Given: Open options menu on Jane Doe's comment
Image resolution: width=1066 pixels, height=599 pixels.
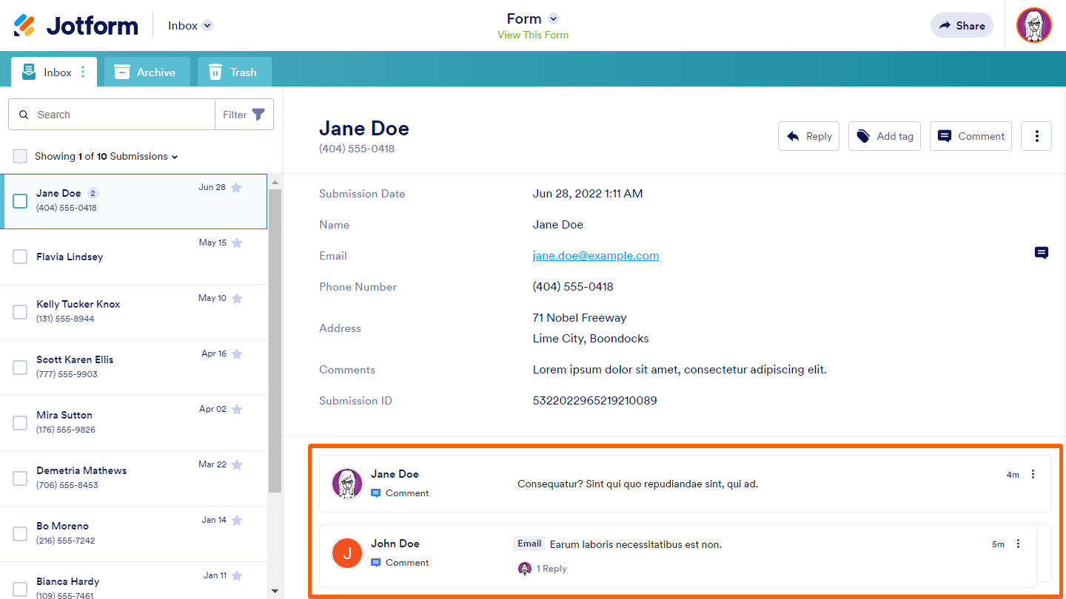Looking at the screenshot, I should [1033, 474].
